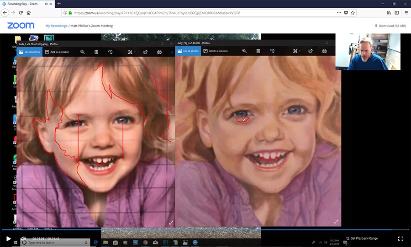Image resolution: width=411 pixels, height=247 pixels.
Task: Mute the Recording Play - Zoom tab
Action: (46, 4)
